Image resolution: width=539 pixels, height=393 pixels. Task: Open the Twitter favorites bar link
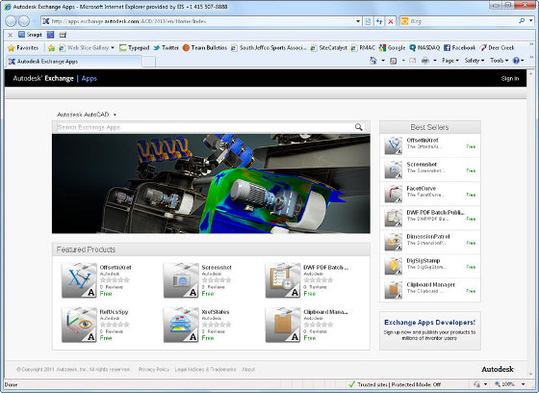coord(166,48)
